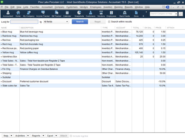Image resolution: width=185 pixels, height=138 pixels.
Task: Open the Banking menu
Action: [x=119, y=7]
